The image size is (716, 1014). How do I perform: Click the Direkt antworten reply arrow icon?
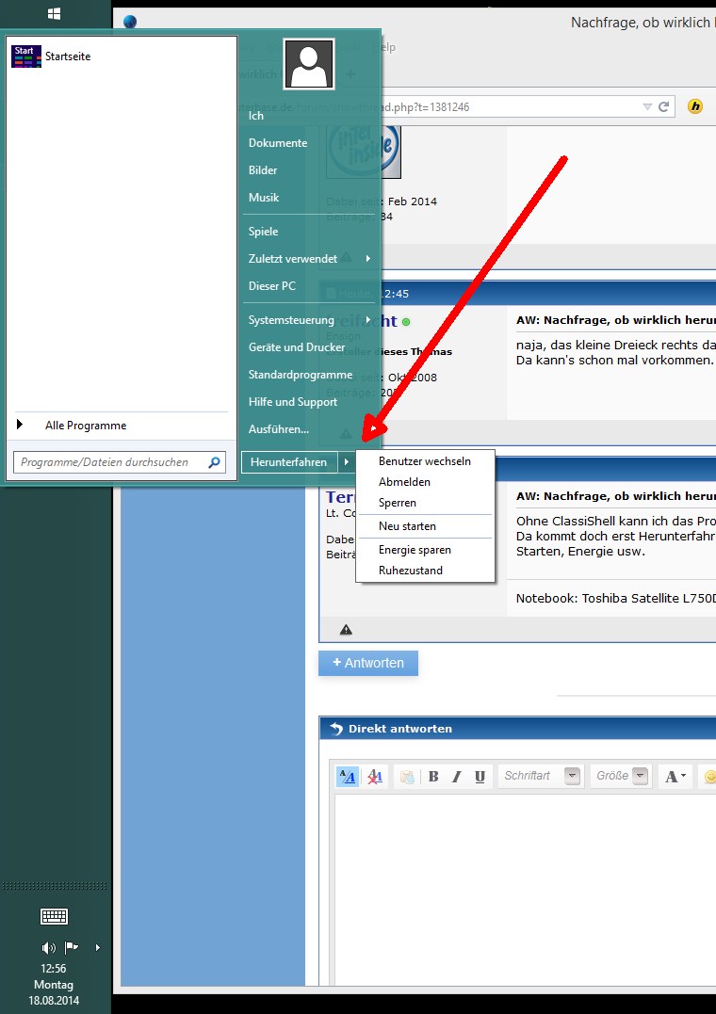336,729
